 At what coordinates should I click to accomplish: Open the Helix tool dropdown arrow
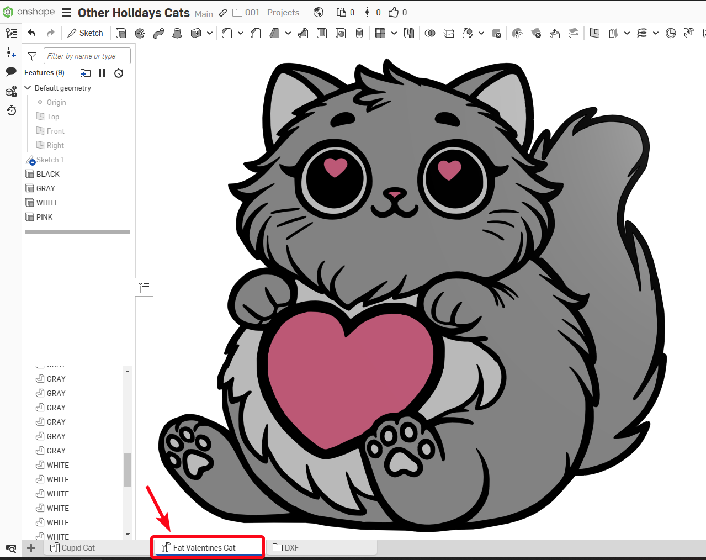pos(656,33)
